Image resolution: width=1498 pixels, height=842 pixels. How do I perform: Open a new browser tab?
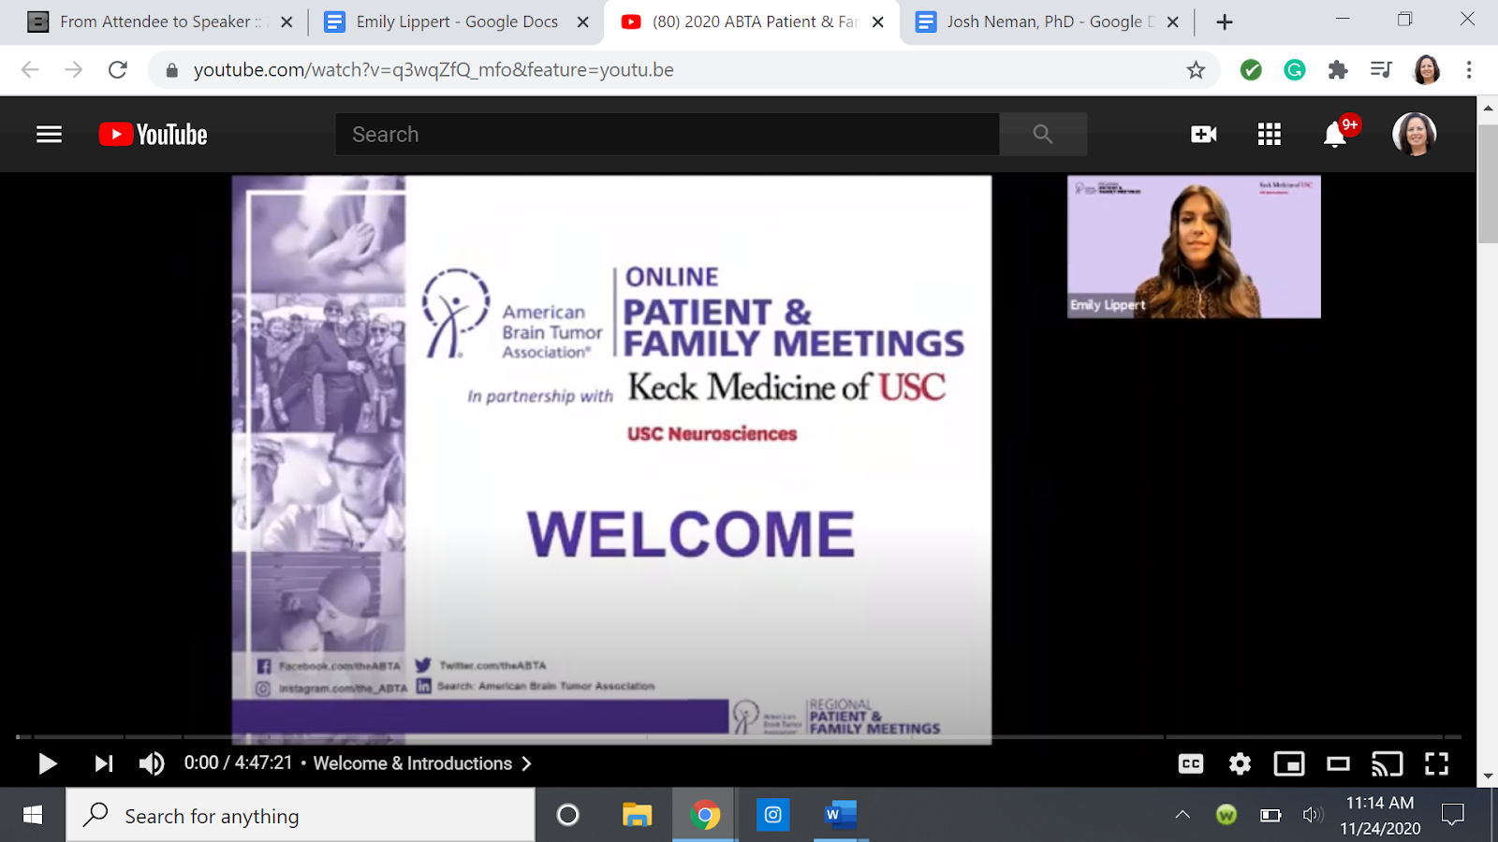1225,22
